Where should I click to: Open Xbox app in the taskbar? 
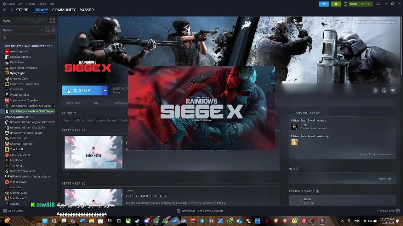click(128, 221)
